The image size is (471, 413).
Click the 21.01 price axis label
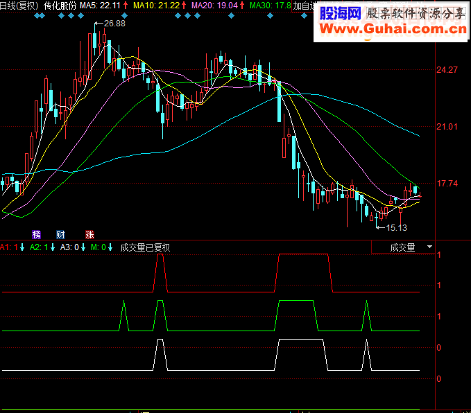coord(447,127)
